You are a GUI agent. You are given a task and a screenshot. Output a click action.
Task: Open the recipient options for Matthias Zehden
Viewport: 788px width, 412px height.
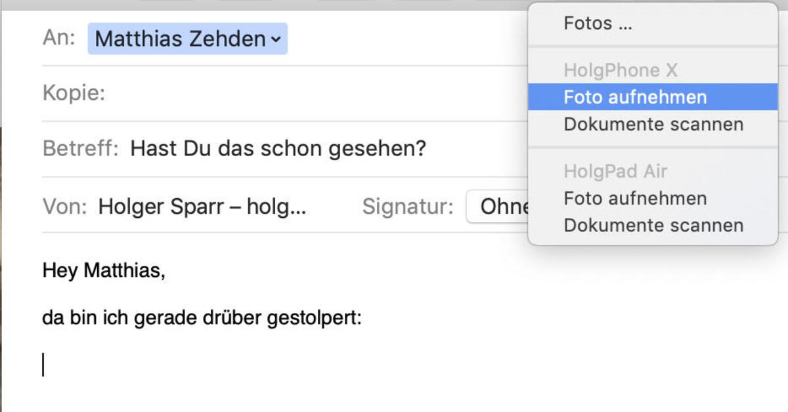tap(275, 39)
